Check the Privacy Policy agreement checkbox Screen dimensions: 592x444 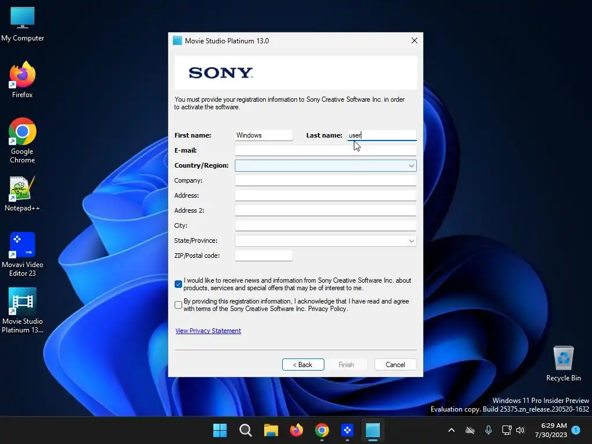[178, 305]
